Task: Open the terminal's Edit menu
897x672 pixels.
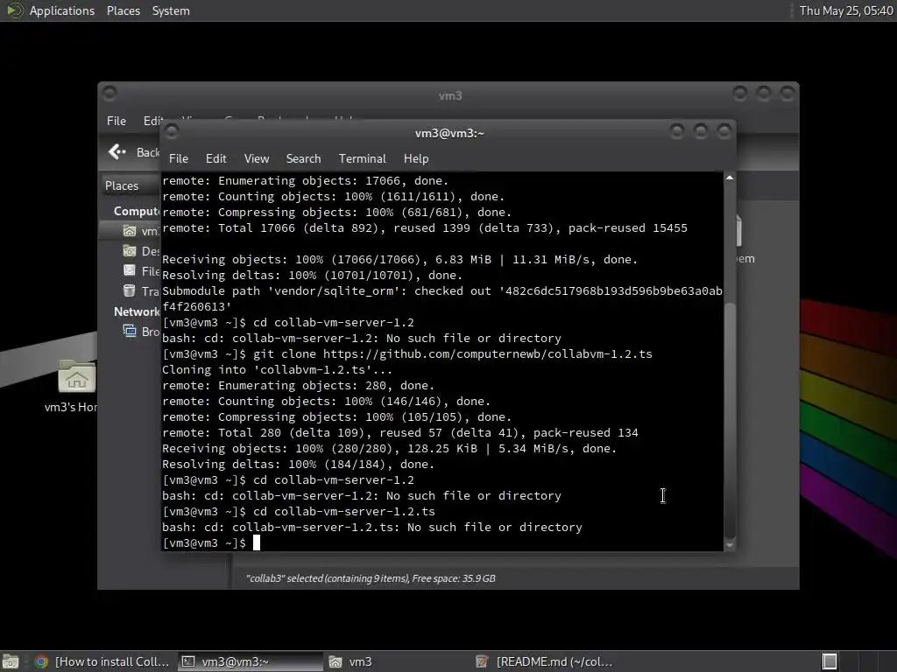Action: point(215,158)
